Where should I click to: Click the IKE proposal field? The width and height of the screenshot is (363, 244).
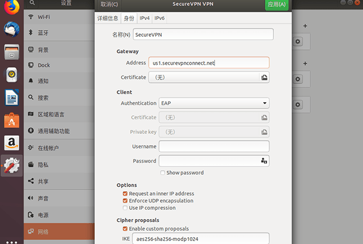point(201,239)
